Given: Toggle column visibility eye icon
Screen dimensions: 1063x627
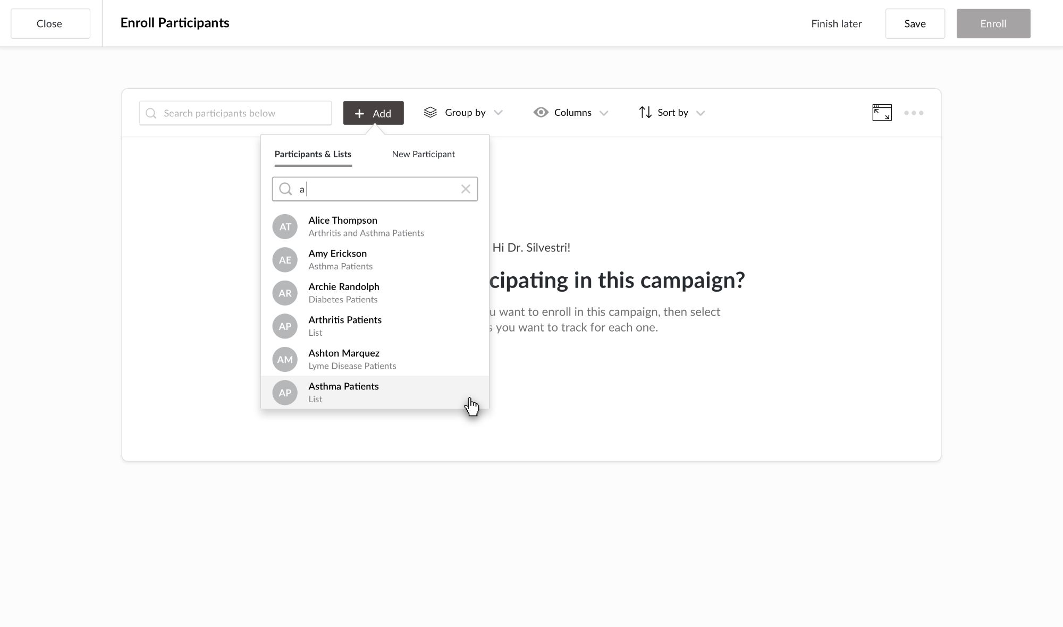Looking at the screenshot, I should click(x=541, y=113).
